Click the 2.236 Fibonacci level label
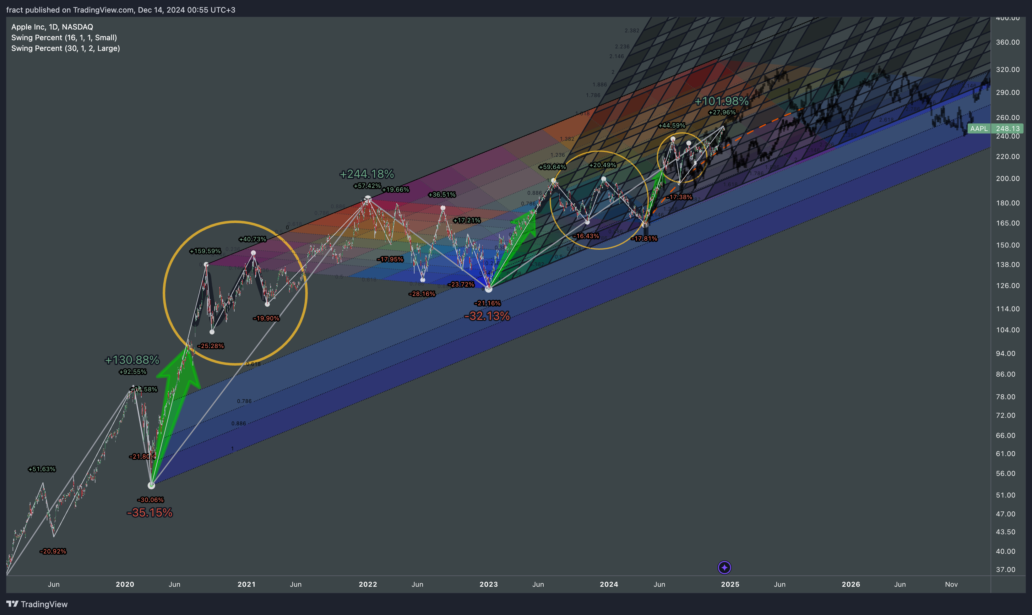Image resolution: width=1032 pixels, height=615 pixels. 622,47
